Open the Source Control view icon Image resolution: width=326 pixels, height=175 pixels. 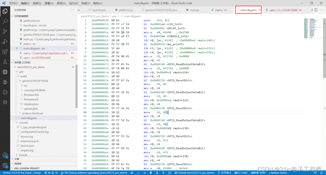click(5, 31)
